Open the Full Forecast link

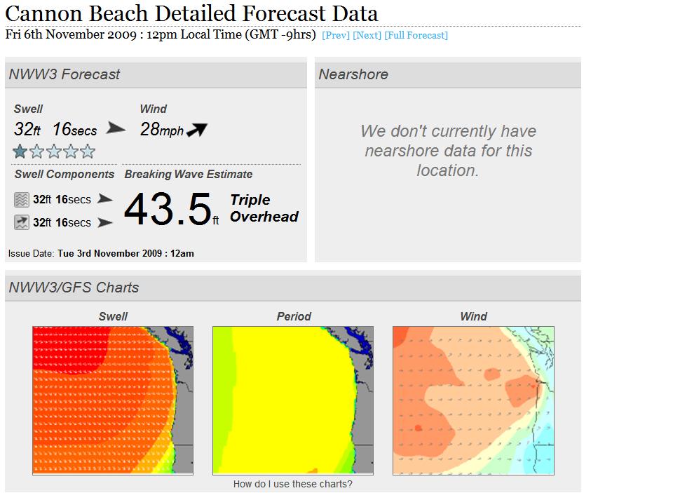tap(416, 35)
